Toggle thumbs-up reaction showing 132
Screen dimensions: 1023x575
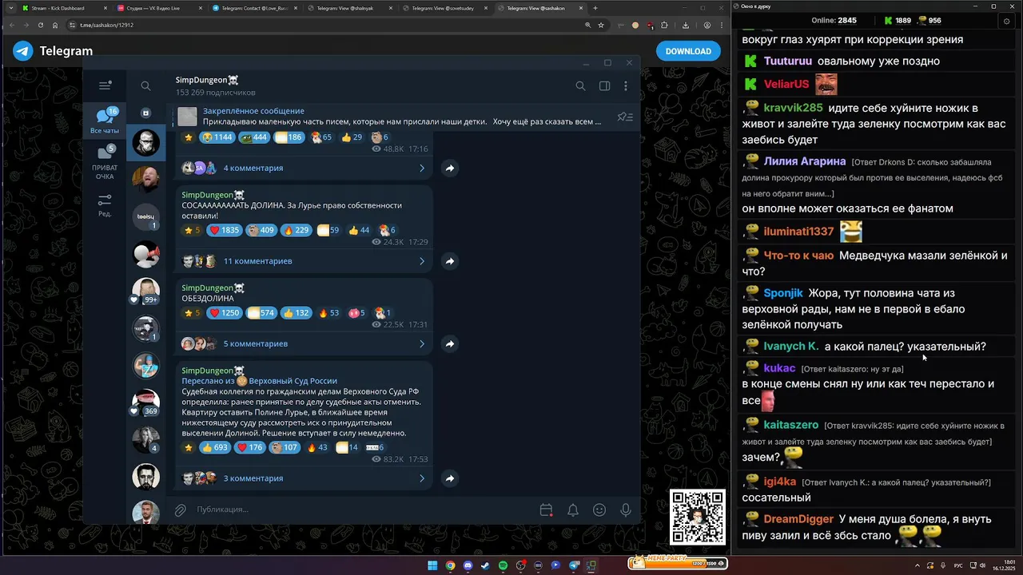point(297,313)
